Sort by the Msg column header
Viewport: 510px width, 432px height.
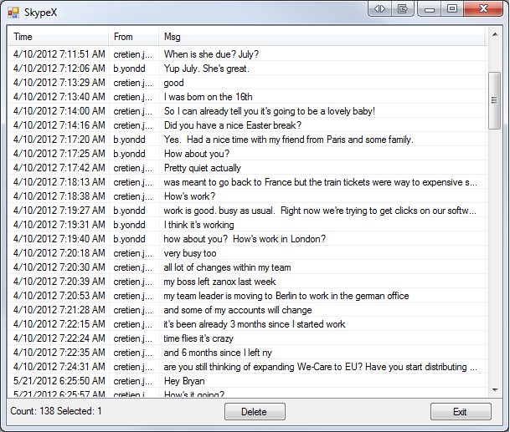(322, 37)
